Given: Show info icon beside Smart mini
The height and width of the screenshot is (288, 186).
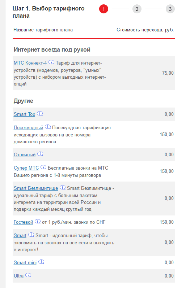Looking at the screenshot, I should (x=41, y=262).
